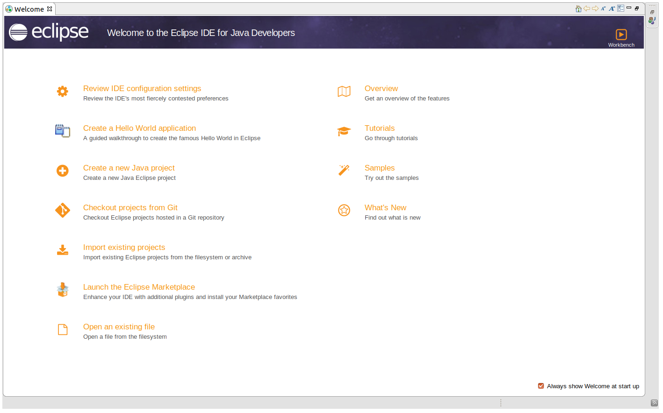Screen dimensions: 663x413
Task: Click the graduation cap icon beside Tutorials
Action: 344,131
